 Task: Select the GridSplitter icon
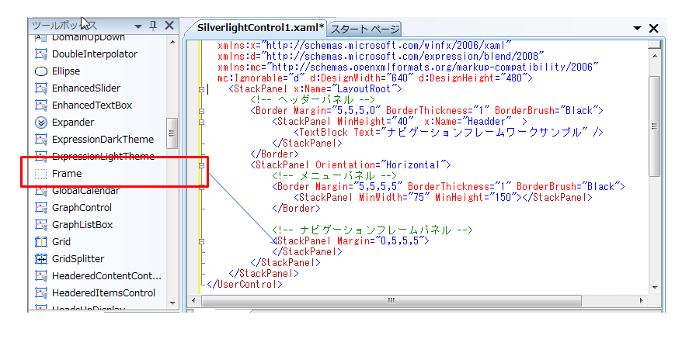[41, 259]
